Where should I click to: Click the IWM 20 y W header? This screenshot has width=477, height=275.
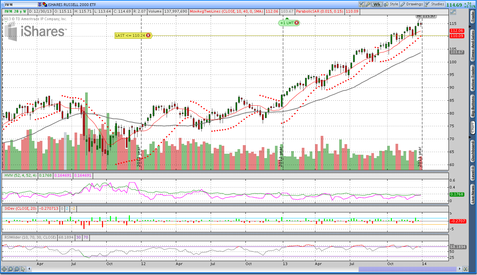point(15,11)
